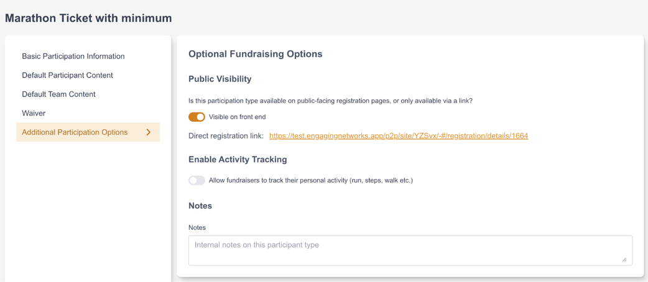
Task: Open the Waiver section
Action: click(34, 113)
